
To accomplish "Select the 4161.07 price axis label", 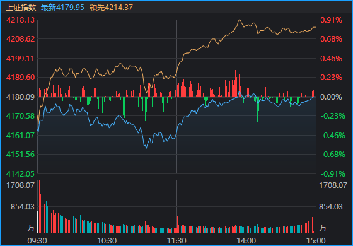I will pyautogui.click(x=20, y=136).
